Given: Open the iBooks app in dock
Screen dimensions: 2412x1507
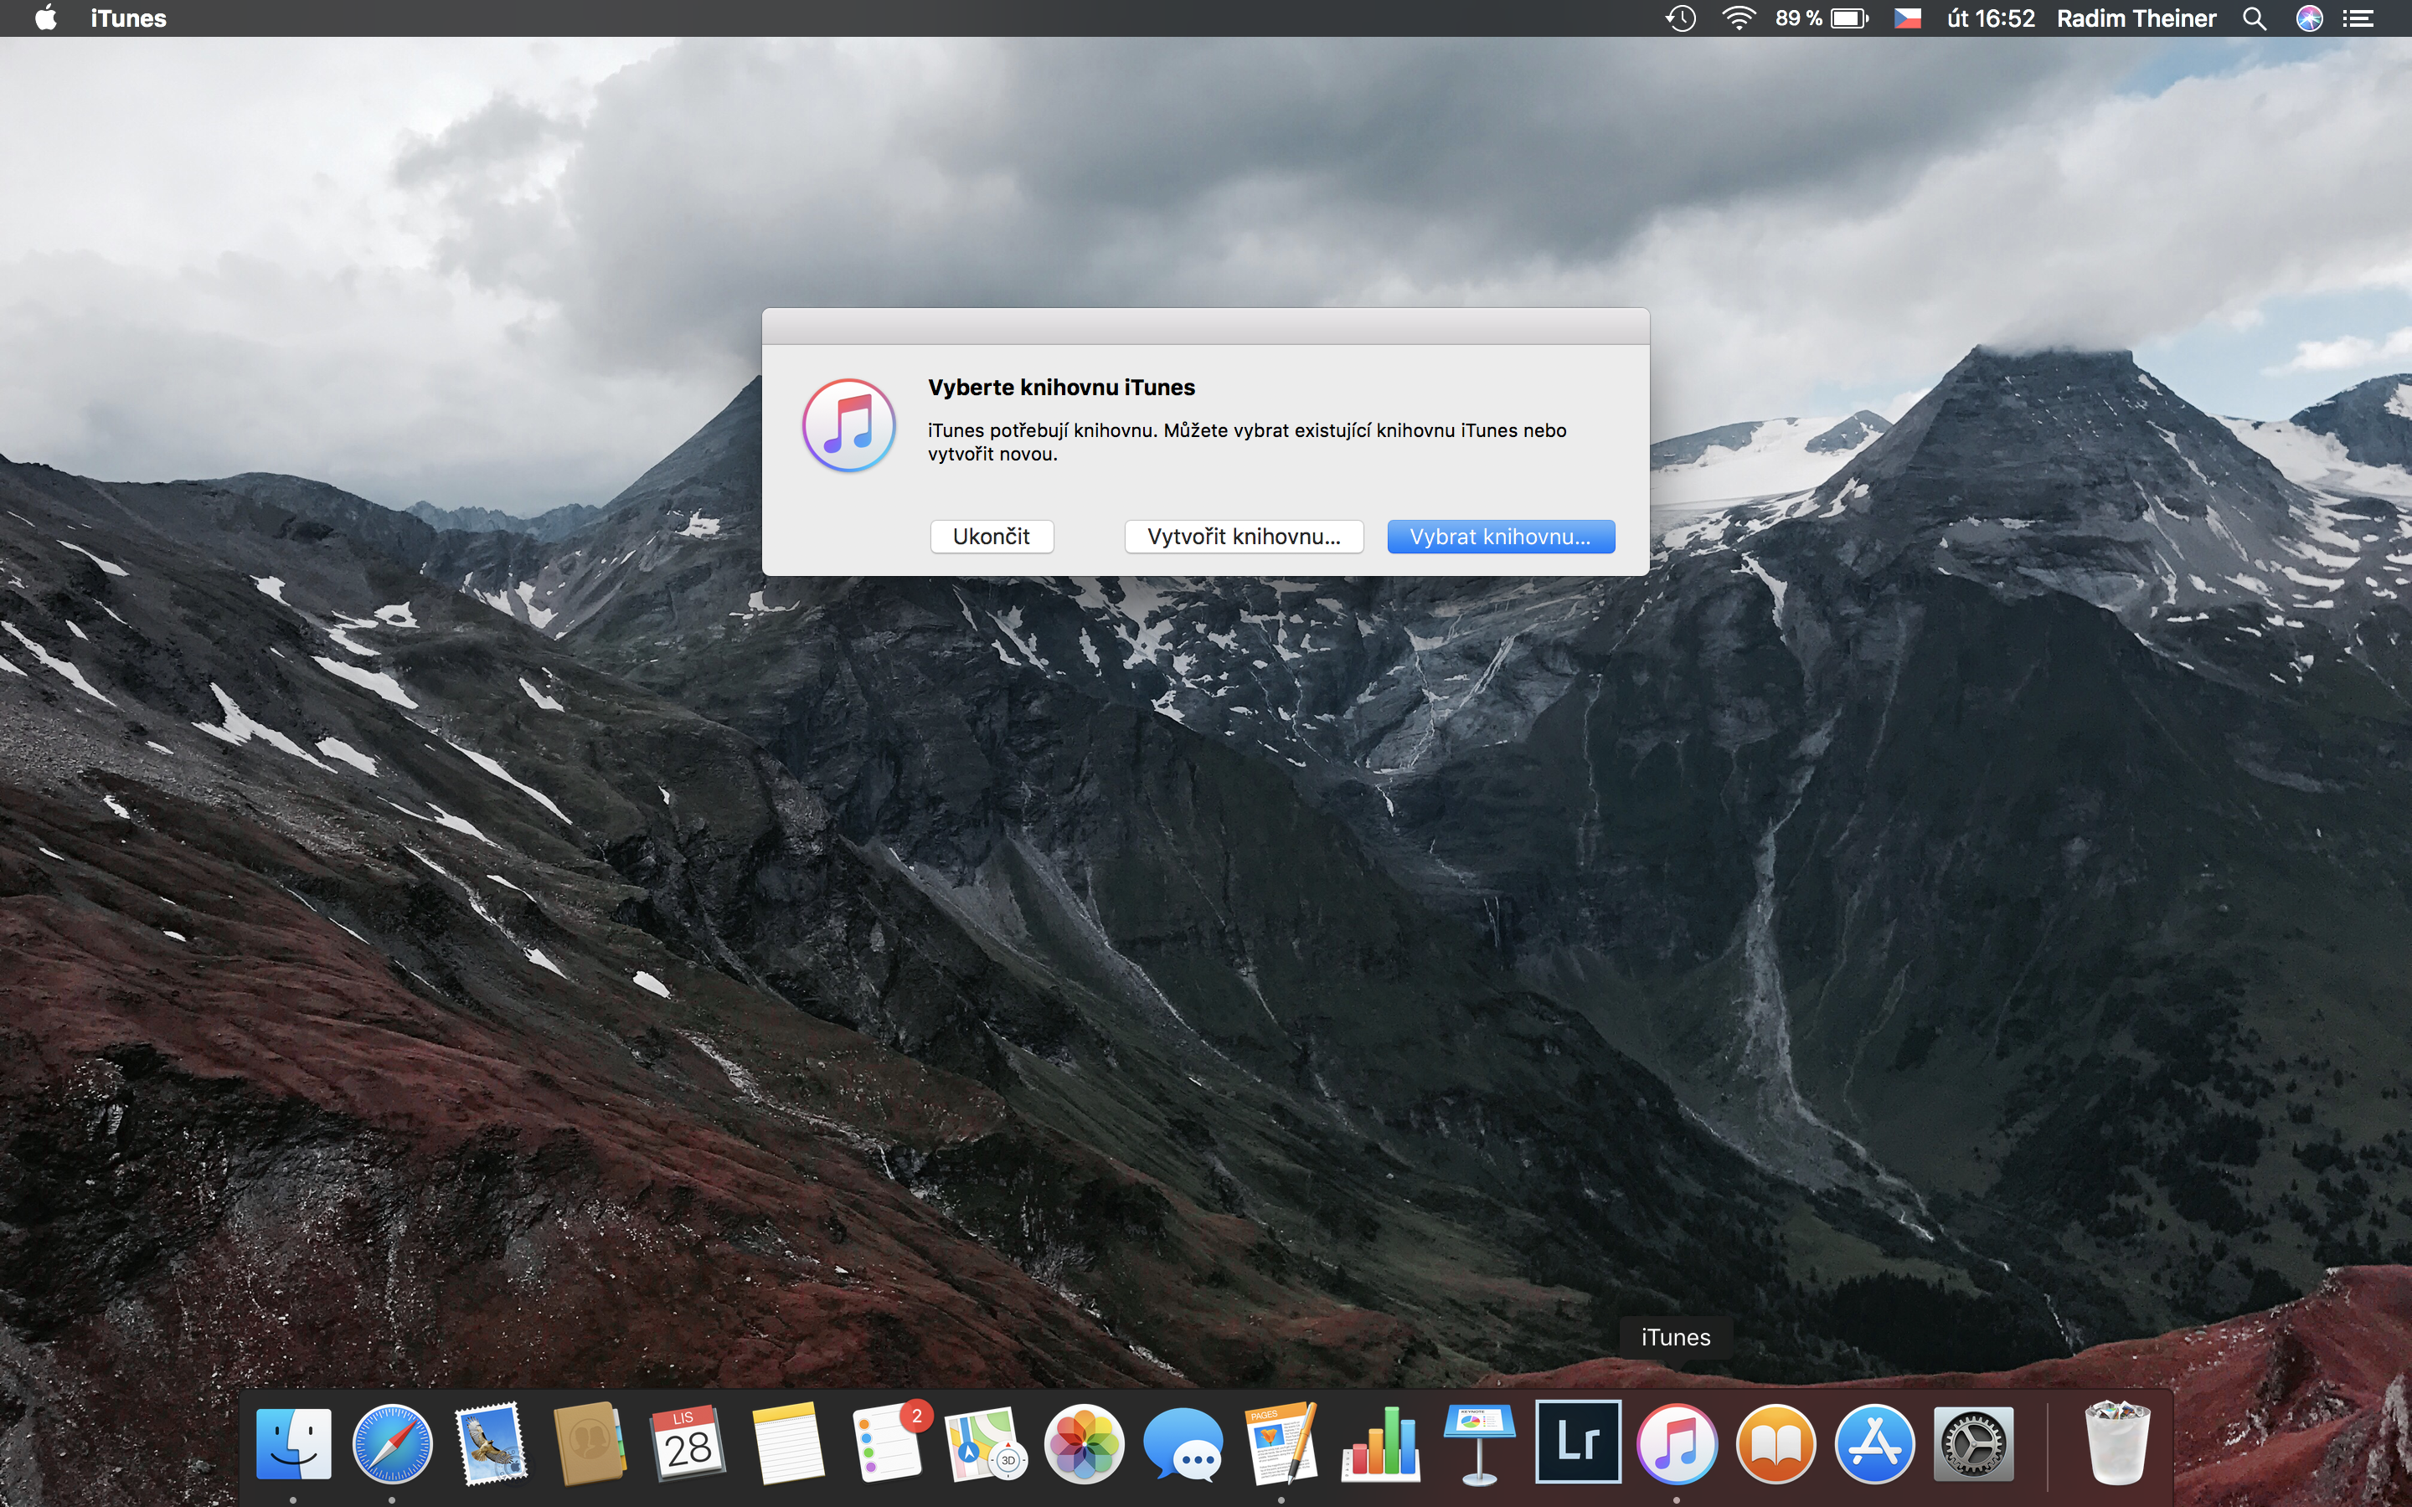Looking at the screenshot, I should point(1775,1443).
